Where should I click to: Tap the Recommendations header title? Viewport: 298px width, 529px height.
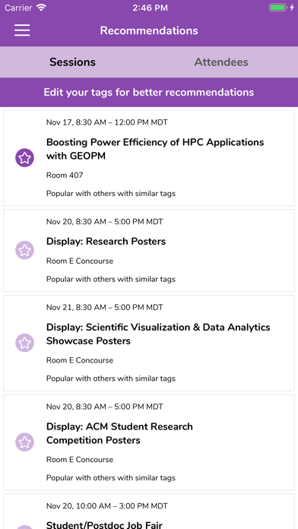(x=149, y=30)
